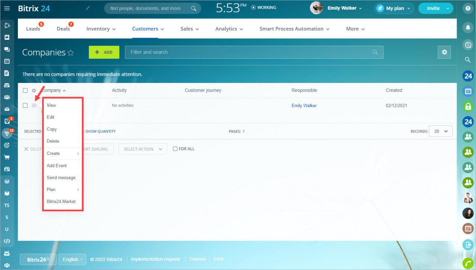Click the Print footer link

tap(219, 259)
